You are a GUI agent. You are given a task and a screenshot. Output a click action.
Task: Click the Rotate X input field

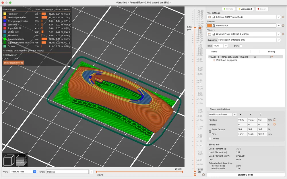click(242, 125)
